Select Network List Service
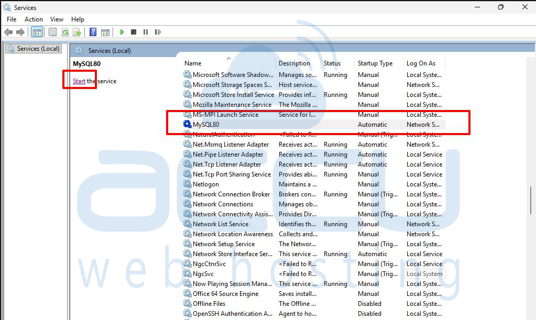Screen dimensions: 536x320 [x=221, y=224]
